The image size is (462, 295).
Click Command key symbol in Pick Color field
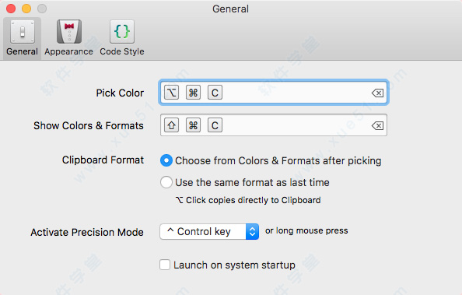click(194, 93)
